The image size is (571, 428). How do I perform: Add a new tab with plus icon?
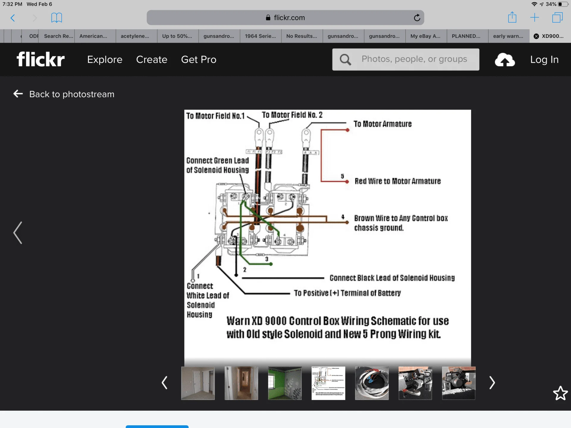pyautogui.click(x=534, y=18)
